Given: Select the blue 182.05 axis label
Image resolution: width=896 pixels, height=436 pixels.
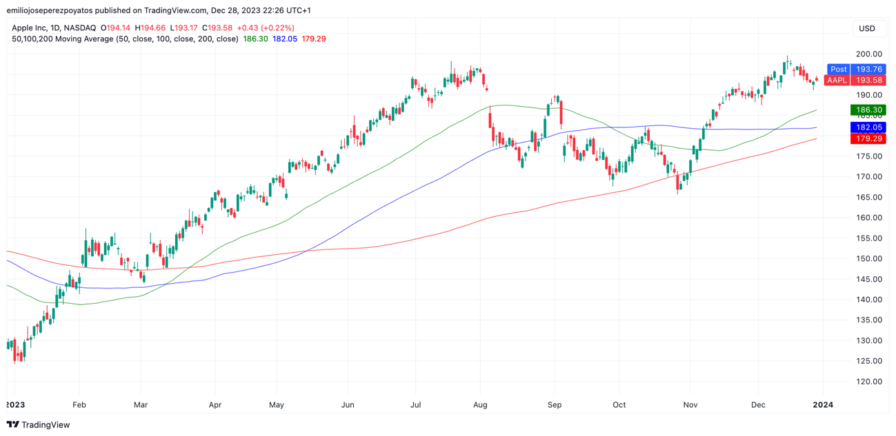Looking at the screenshot, I should coord(868,127).
